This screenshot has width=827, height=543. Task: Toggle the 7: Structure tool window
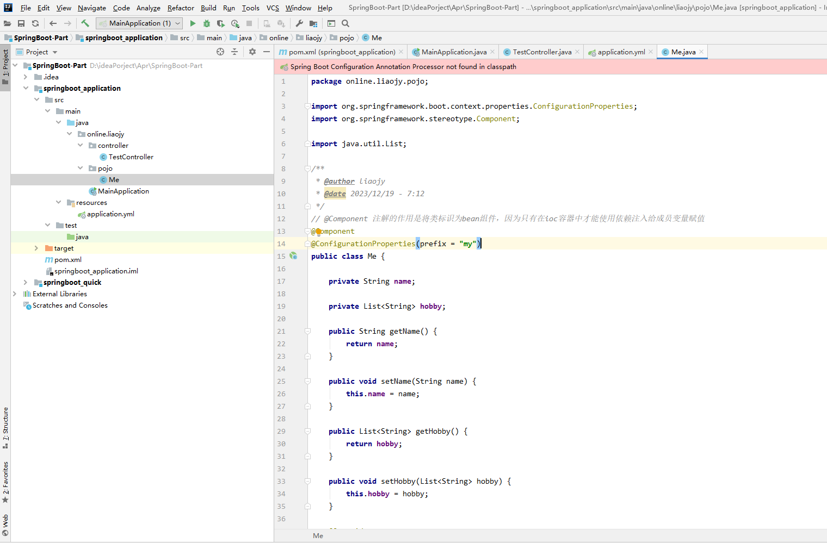(5, 427)
